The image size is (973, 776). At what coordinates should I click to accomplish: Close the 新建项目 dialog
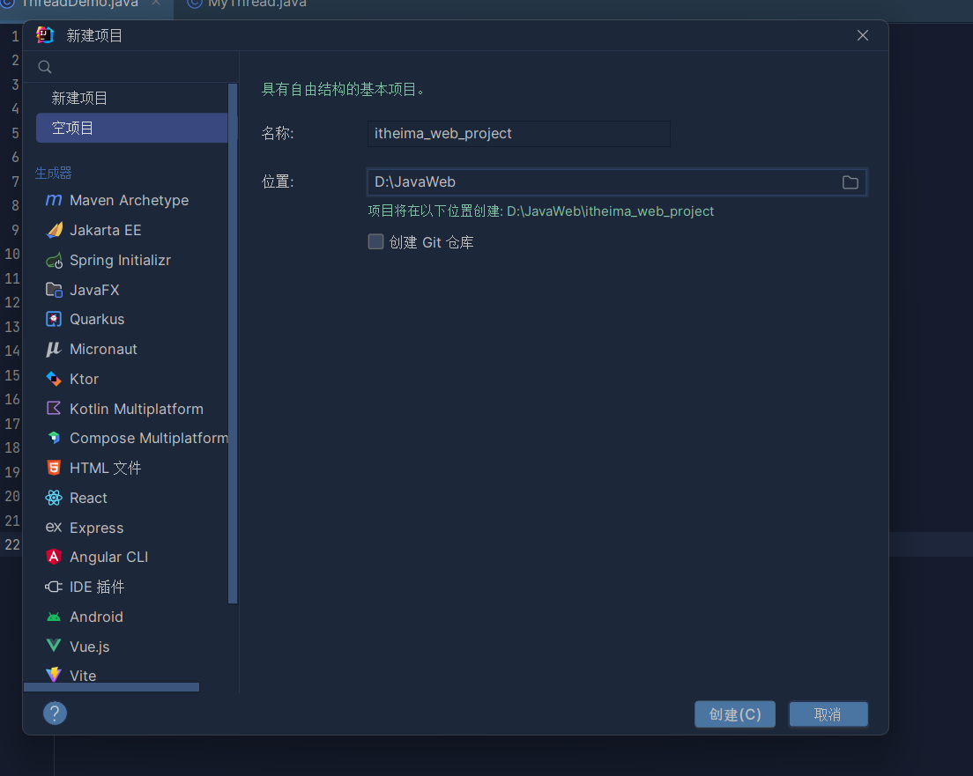863,35
